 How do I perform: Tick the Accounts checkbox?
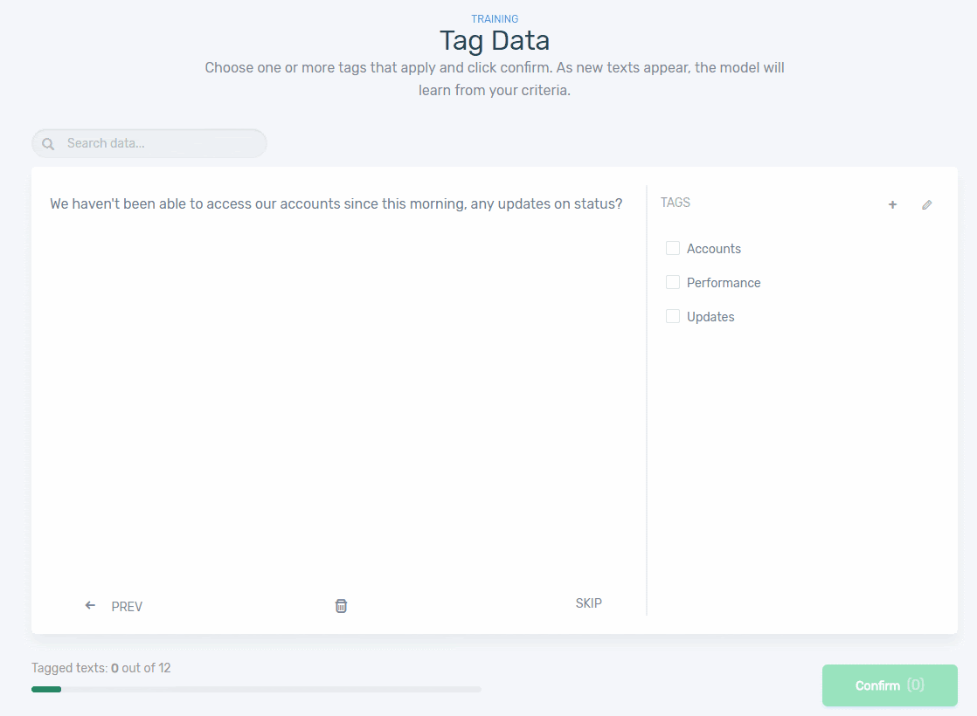(x=673, y=248)
